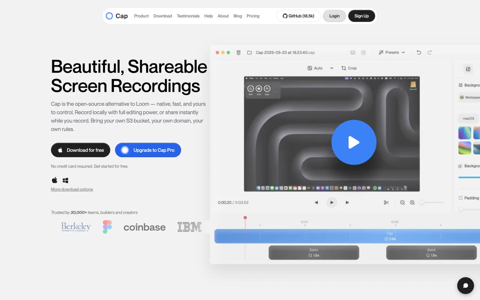Open the Presets dropdown

pos(391,52)
